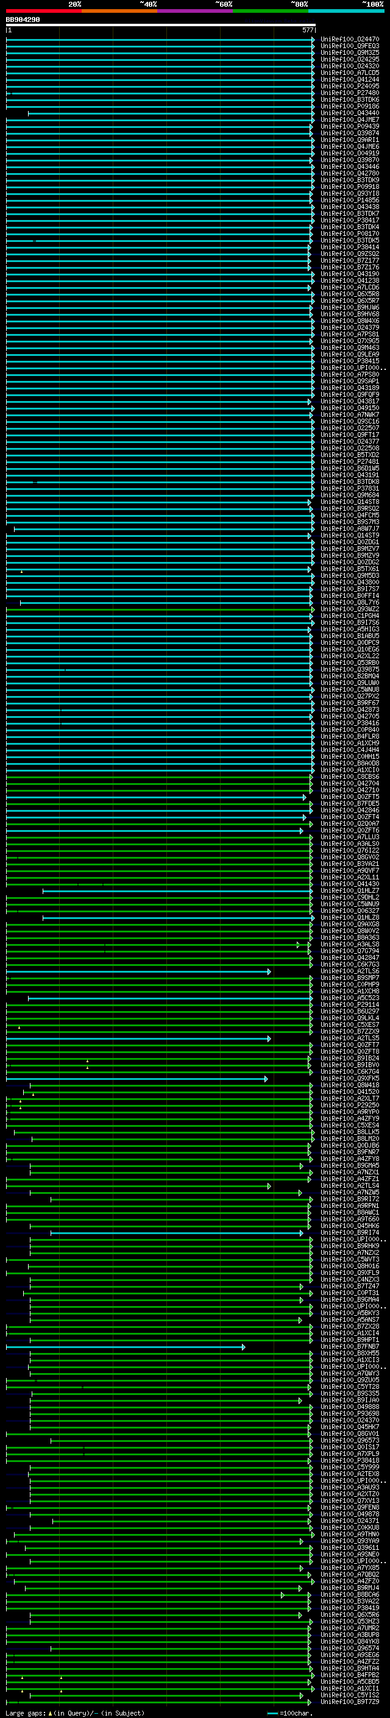The height and width of the screenshot is (1718, 390).
Task: Select the UniRef100_Q39874 label
Action: click(x=350, y=133)
